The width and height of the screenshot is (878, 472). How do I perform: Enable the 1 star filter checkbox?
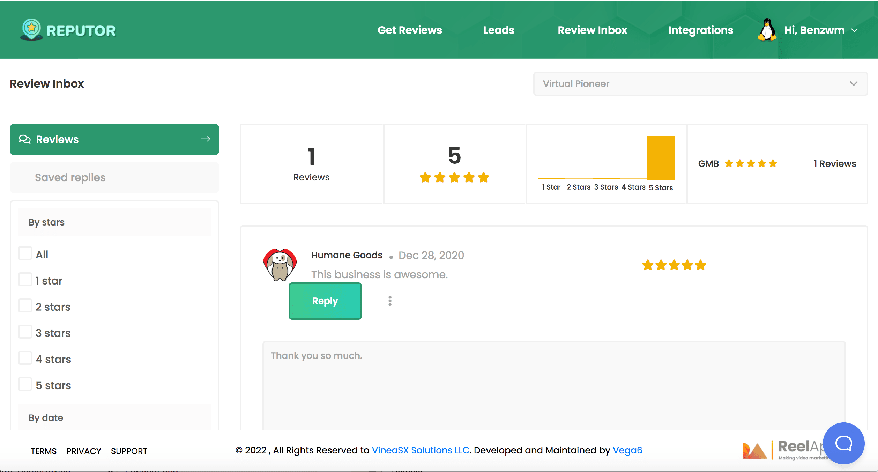pyautogui.click(x=25, y=280)
